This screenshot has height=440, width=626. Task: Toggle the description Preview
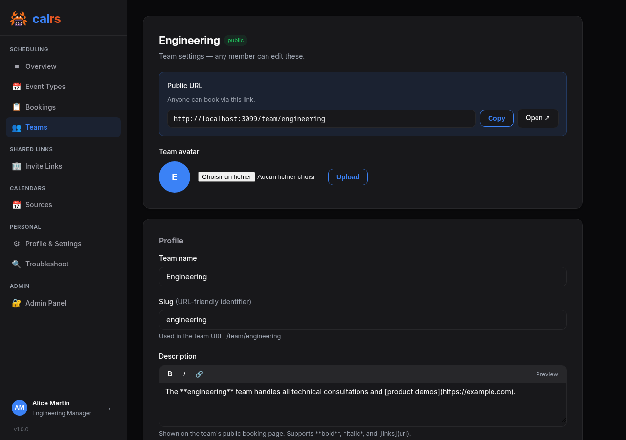[546, 374]
